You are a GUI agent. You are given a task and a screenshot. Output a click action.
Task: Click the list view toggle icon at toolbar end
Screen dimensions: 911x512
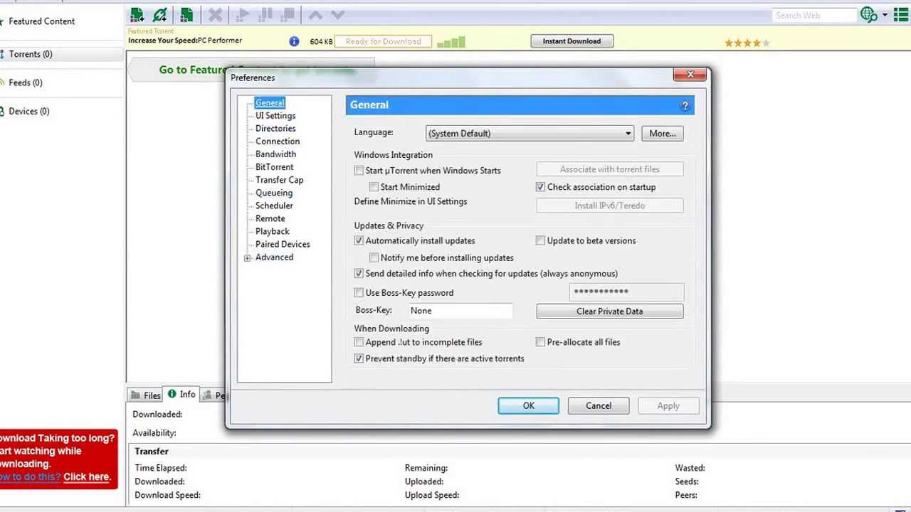click(901, 15)
